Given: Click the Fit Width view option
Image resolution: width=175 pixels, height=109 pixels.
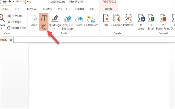Looking at the screenshot, I should pyautogui.click(x=15, y=16).
